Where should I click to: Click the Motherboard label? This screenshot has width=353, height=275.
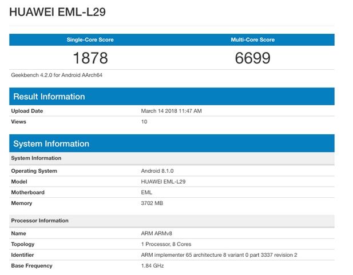tap(27, 193)
